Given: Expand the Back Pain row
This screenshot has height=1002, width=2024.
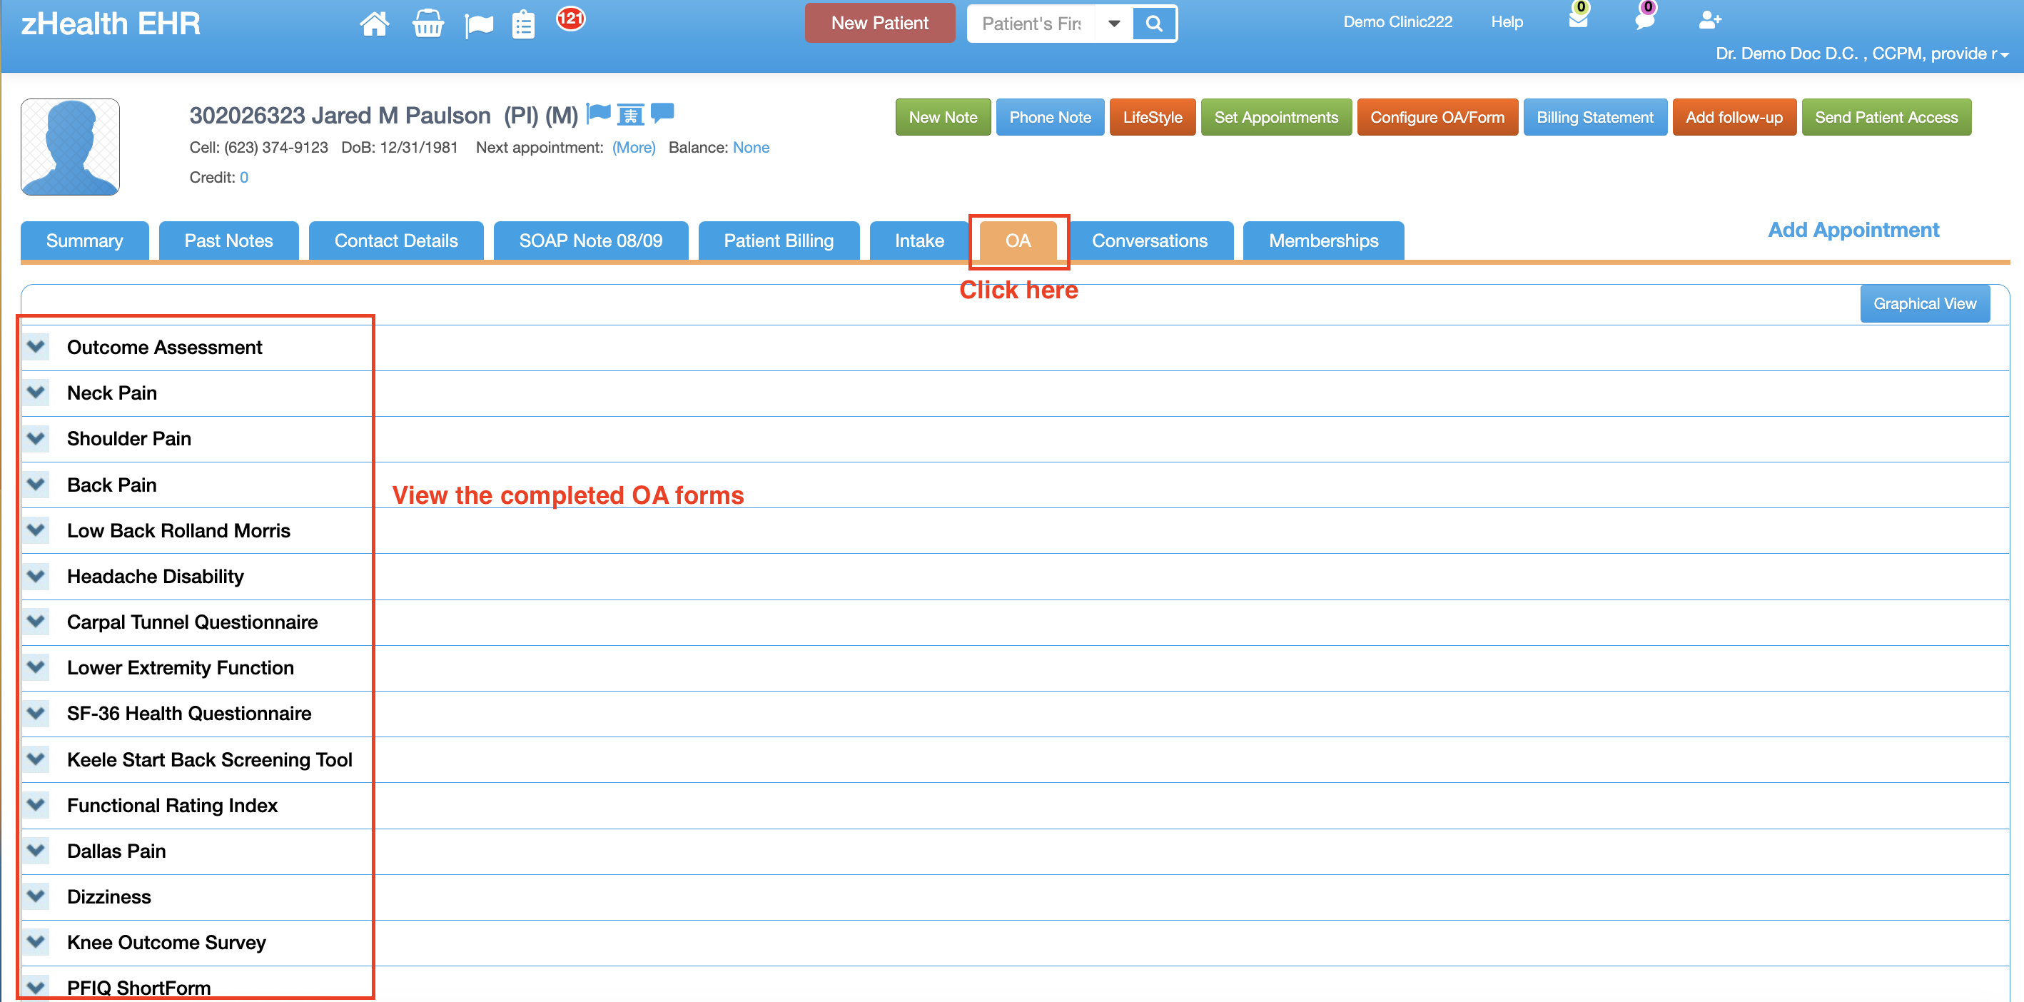Looking at the screenshot, I should [36, 483].
